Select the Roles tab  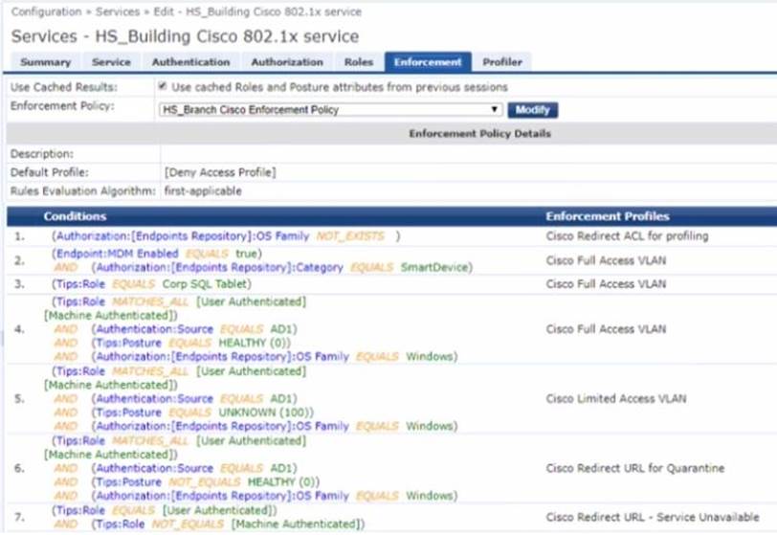click(358, 62)
